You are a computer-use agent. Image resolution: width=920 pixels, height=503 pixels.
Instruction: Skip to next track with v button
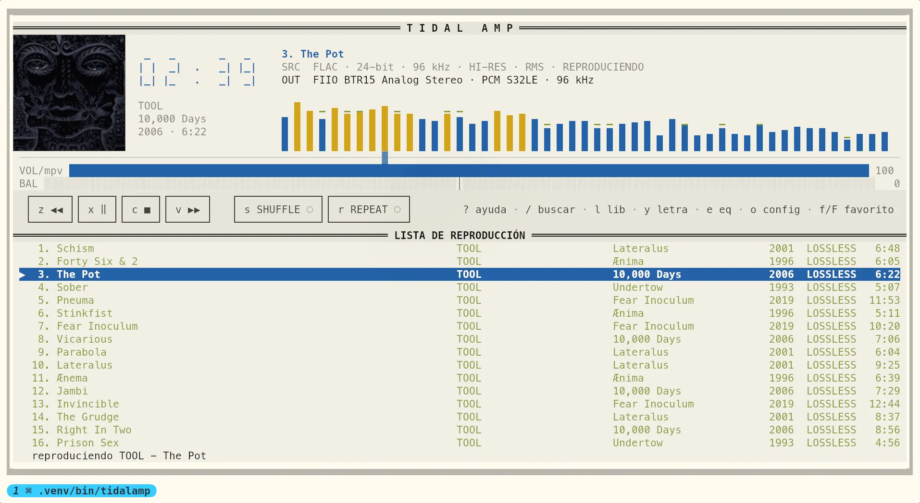click(x=187, y=209)
